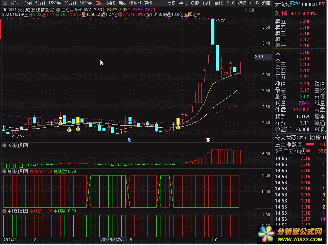Click the 主力净额 detail icon

click(300, 144)
